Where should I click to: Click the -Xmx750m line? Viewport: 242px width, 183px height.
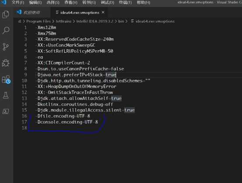point(46,34)
